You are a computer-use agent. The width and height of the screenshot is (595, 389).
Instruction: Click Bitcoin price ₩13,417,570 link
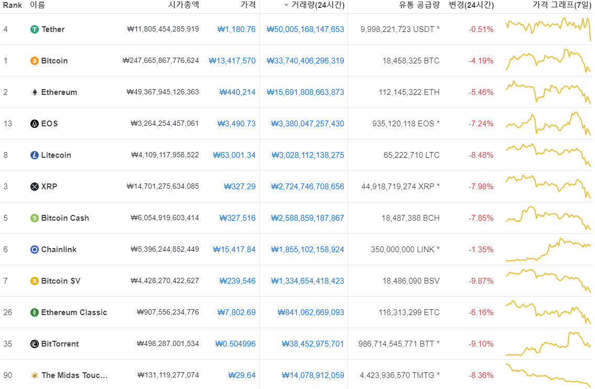(x=232, y=61)
